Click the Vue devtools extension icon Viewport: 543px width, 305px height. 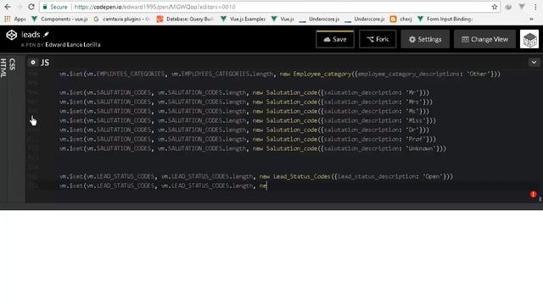pyautogui.click(x=522, y=7)
